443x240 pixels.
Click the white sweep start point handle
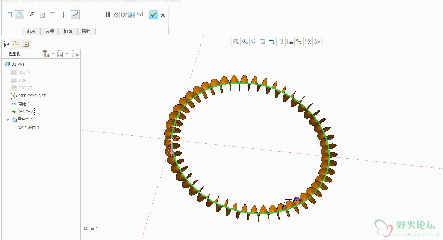172,140
